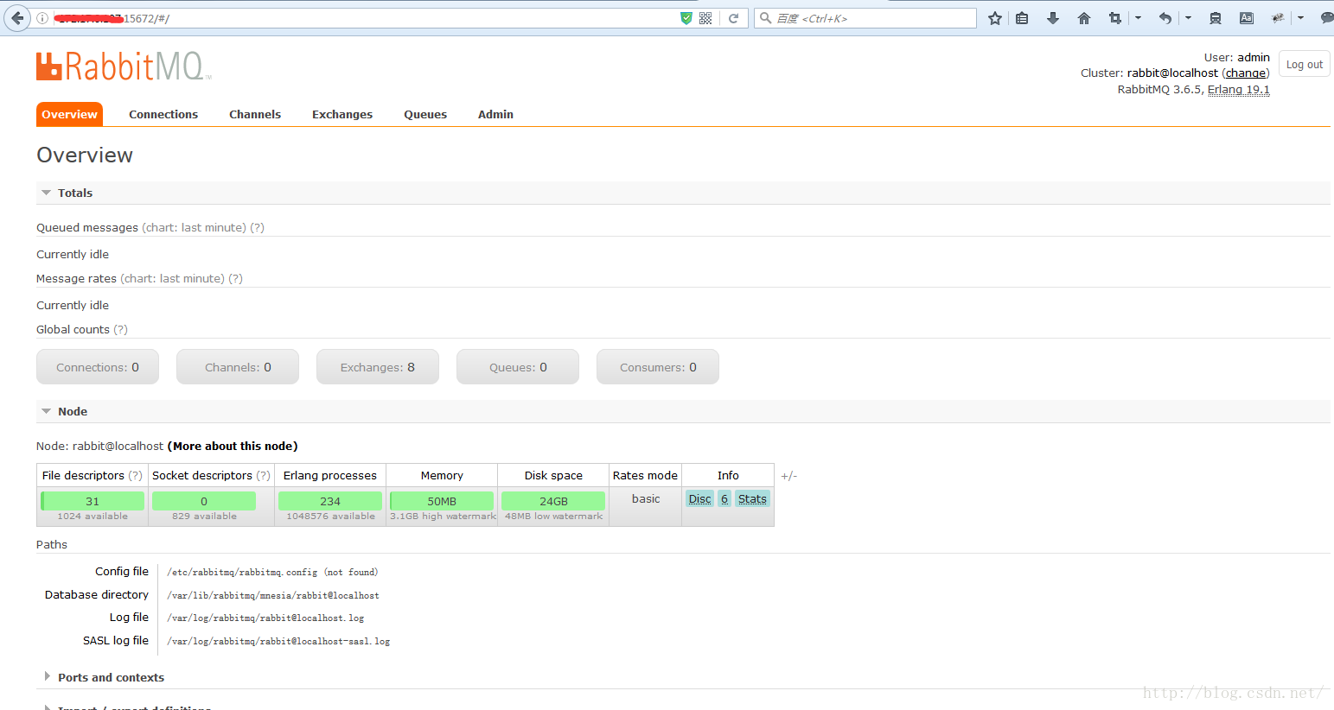This screenshot has height=710, width=1334.
Task: Open the dropdown arrow beside crop icon
Action: coord(1138,18)
